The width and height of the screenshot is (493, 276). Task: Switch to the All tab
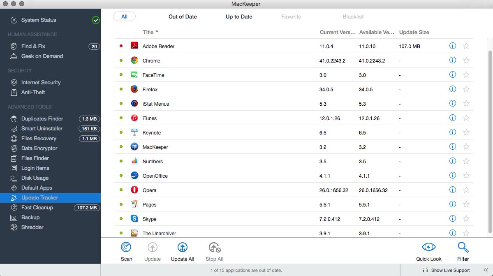point(124,17)
